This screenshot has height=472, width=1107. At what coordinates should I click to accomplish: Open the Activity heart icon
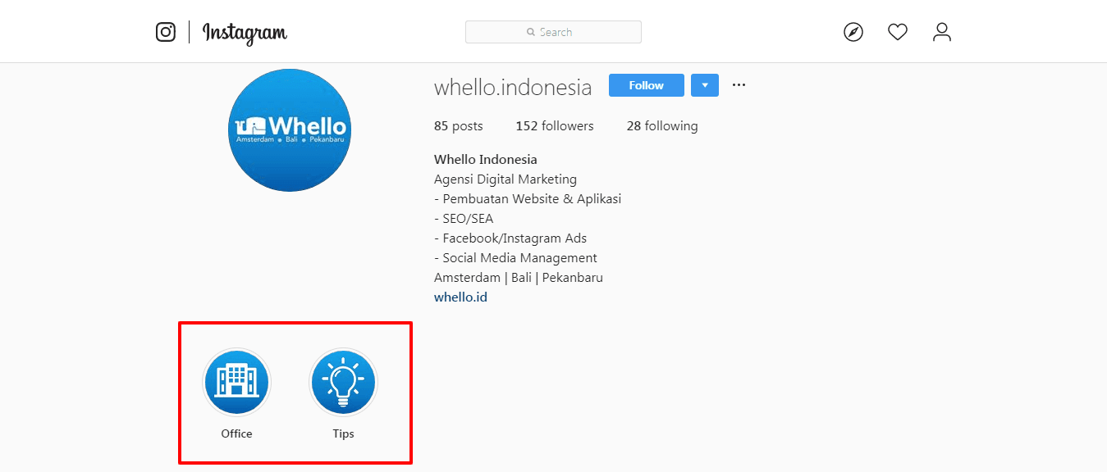[898, 32]
